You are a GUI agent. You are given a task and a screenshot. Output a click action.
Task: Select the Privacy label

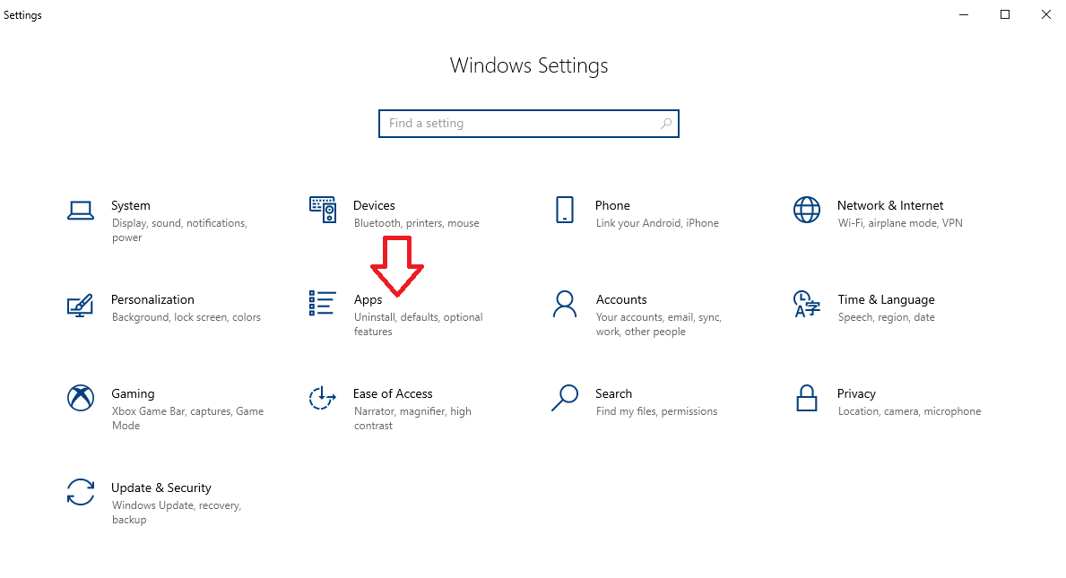pos(856,394)
